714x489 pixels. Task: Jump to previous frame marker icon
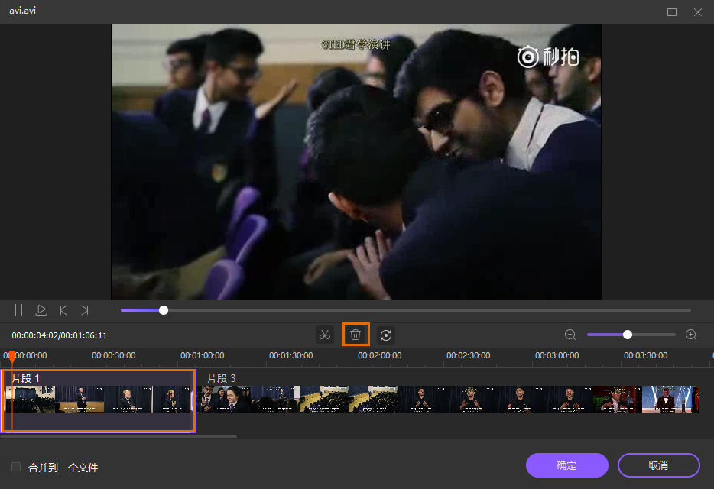[63, 310]
